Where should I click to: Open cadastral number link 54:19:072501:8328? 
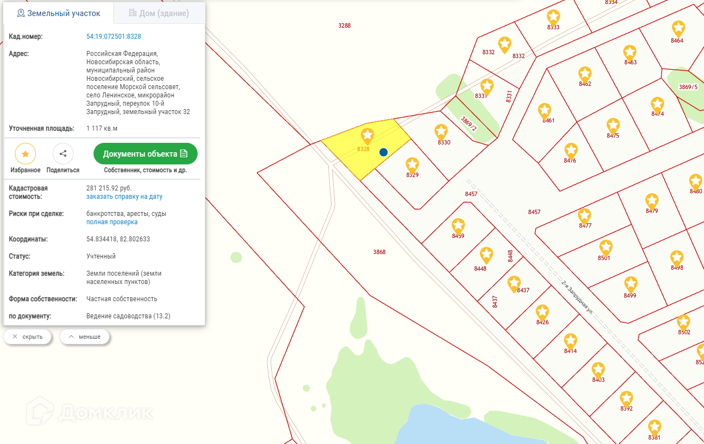point(113,37)
